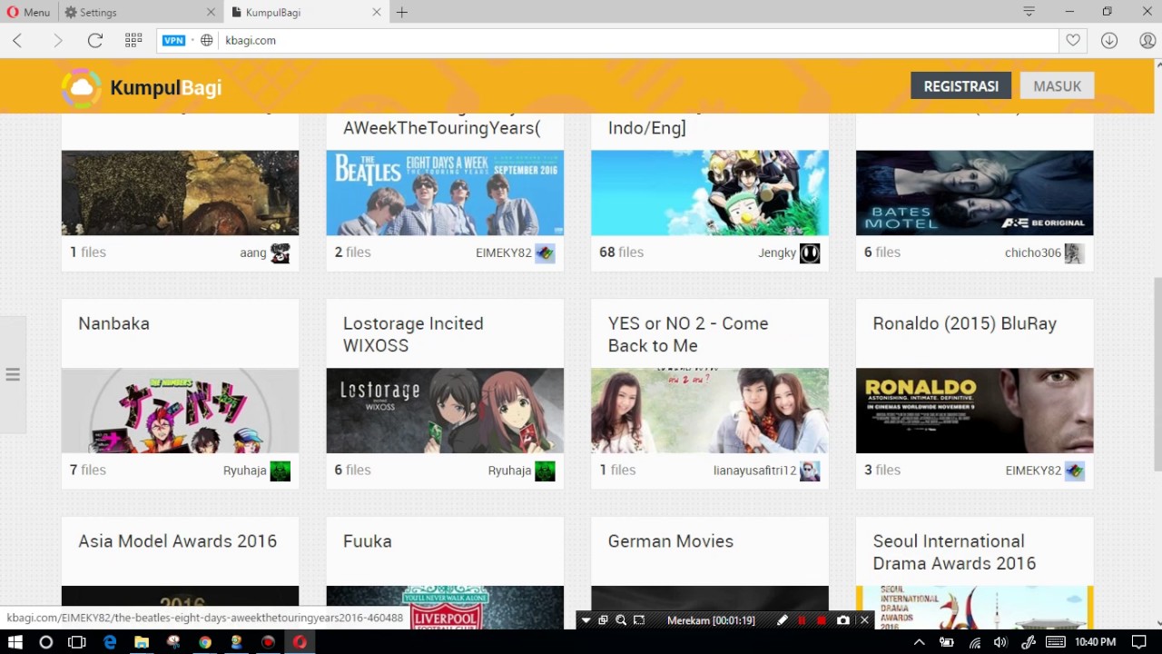Open the Opera account profile icon
The width and height of the screenshot is (1162, 654).
click(x=1147, y=40)
